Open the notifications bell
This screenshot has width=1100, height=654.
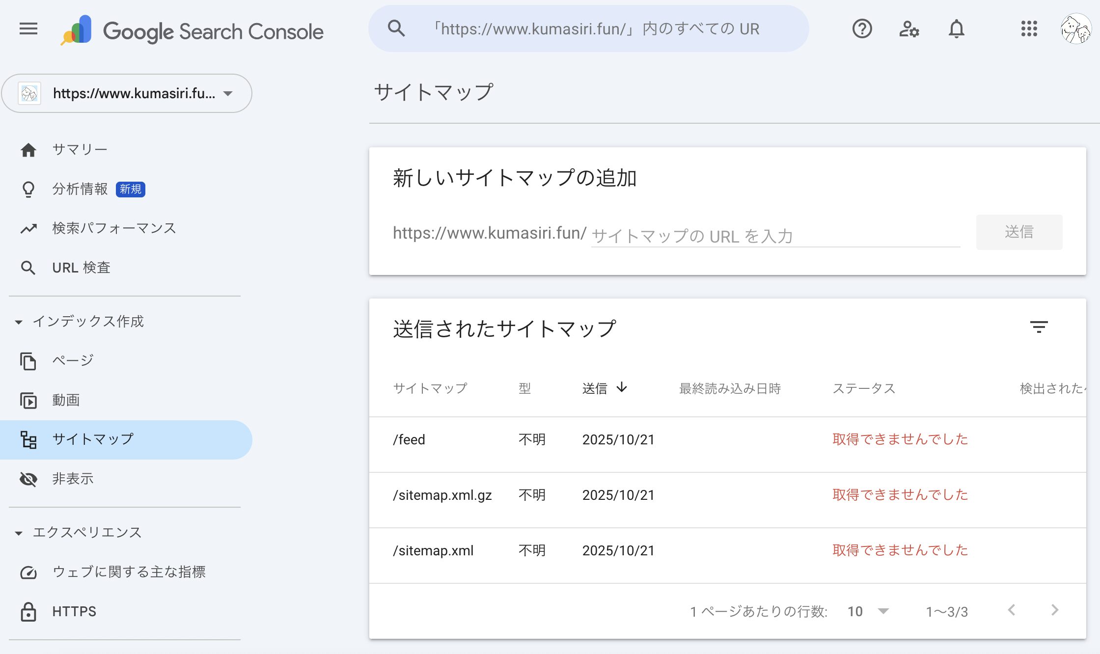[x=956, y=29]
